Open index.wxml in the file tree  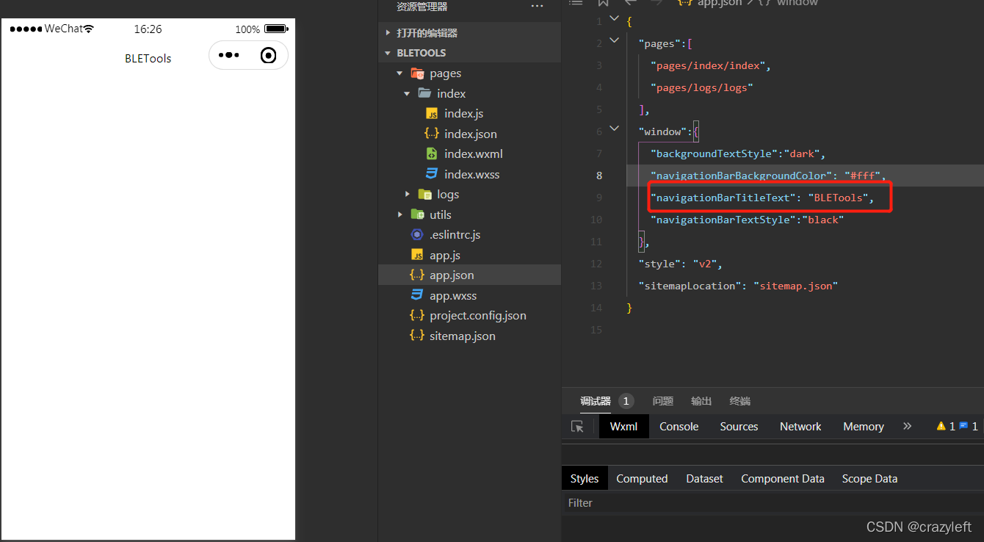click(473, 154)
